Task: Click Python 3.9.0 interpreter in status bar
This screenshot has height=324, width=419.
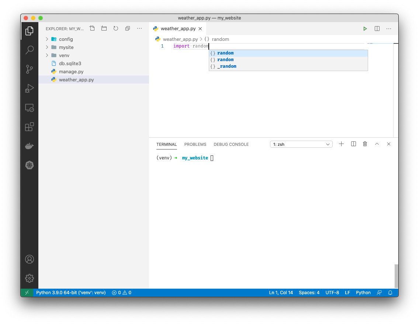Action: (x=71, y=293)
